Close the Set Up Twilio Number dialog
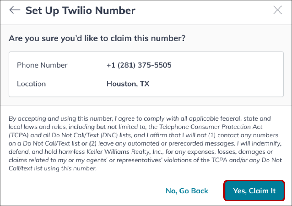This screenshot has width=292, height=206. pyautogui.click(x=278, y=10)
